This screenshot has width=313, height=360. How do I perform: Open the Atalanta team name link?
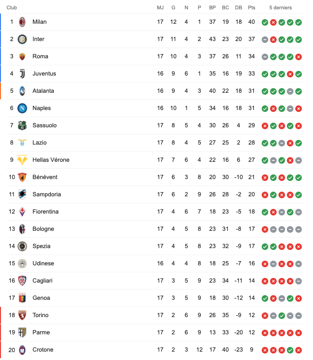43,91
